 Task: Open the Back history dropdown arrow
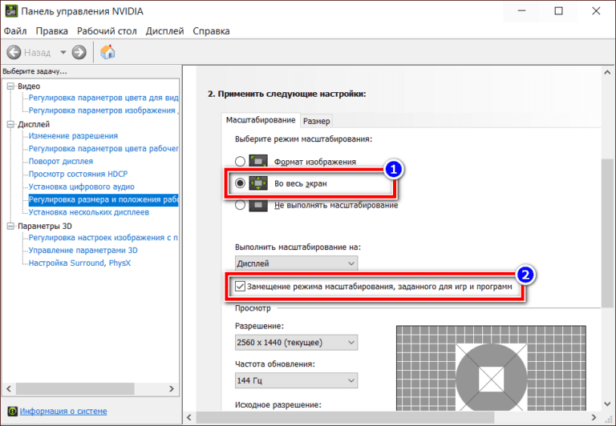pos(63,52)
